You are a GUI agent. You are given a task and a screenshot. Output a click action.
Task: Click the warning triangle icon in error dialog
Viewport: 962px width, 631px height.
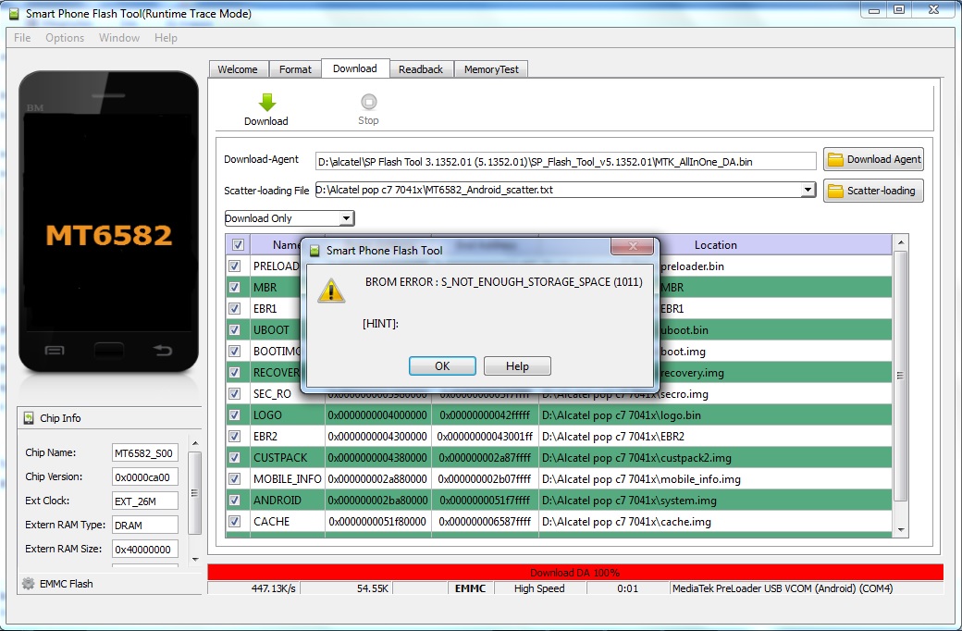[x=331, y=291]
